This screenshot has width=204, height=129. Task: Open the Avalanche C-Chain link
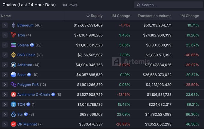pos(33,94)
